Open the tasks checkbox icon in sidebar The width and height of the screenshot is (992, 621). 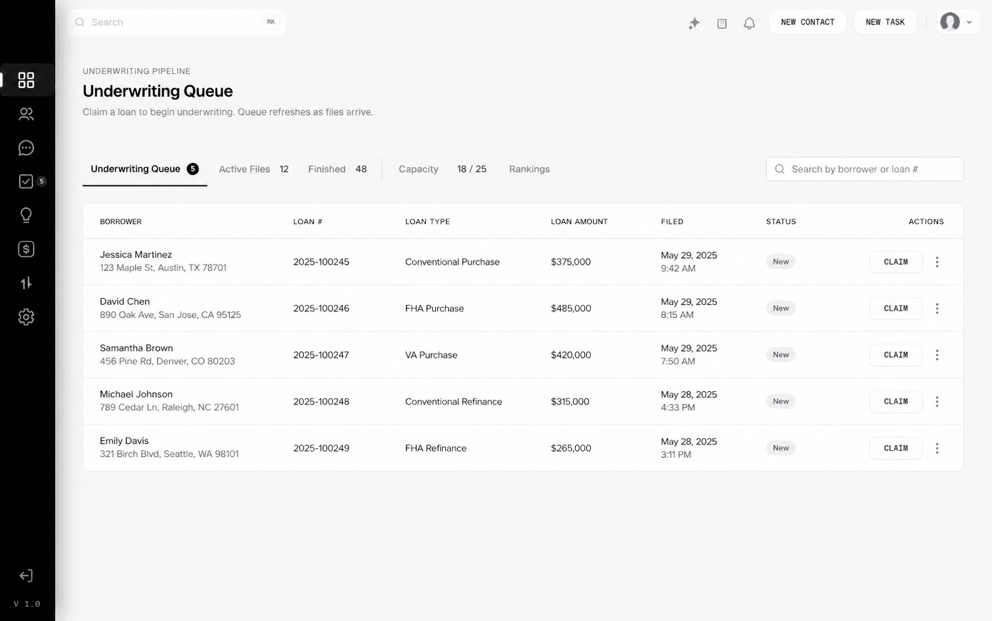[26, 182]
